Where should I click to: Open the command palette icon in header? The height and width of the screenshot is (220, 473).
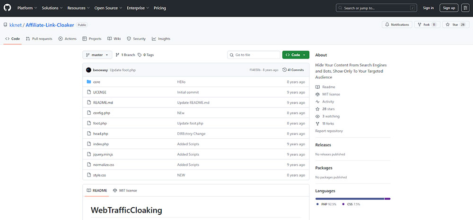[x=465, y=8]
